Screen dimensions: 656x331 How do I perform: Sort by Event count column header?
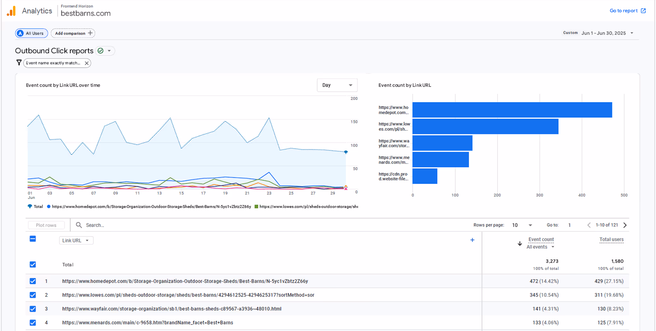[541, 240]
